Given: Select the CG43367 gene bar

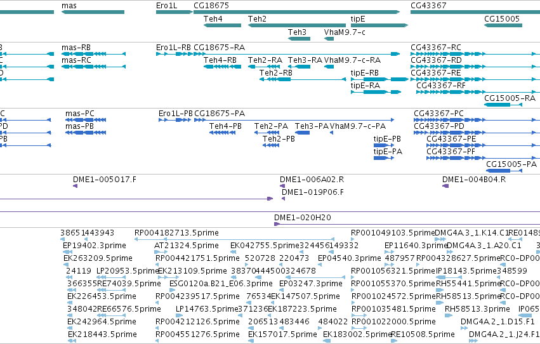Looking at the screenshot, I should [475, 12].
